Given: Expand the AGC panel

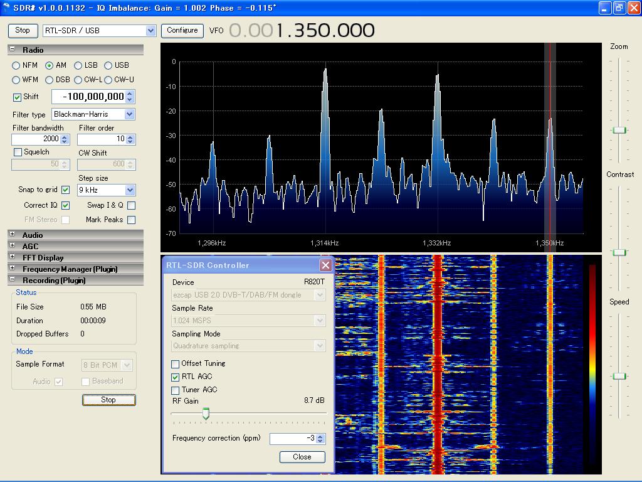Looking at the screenshot, I should point(13,245).
